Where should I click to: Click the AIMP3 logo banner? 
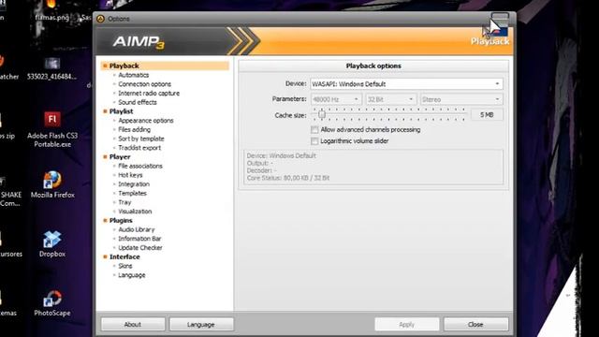tap(139, 41)
